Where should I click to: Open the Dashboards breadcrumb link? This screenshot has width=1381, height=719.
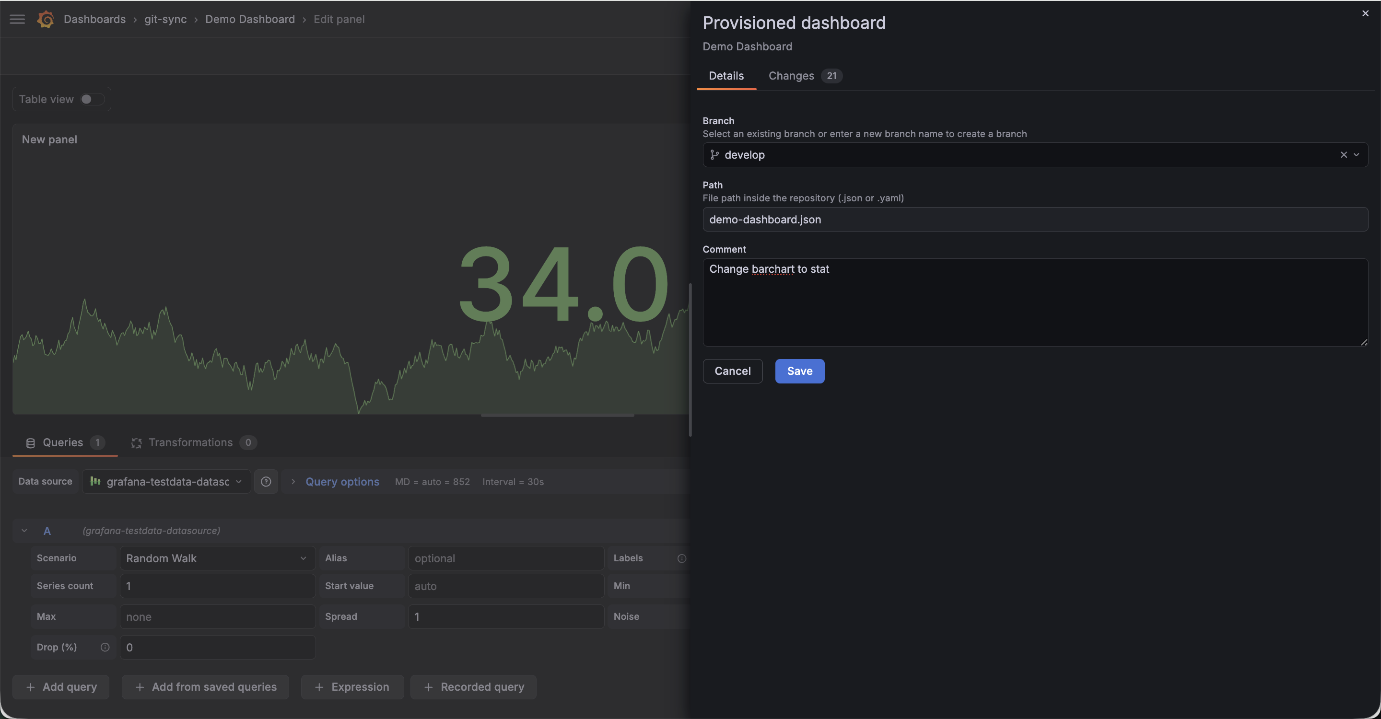(x=94, y=19)
